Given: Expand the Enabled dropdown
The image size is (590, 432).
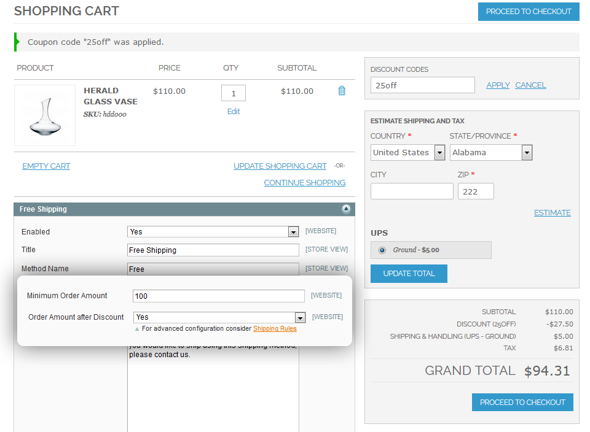Looking at the screenshot, I should [213, 232].
